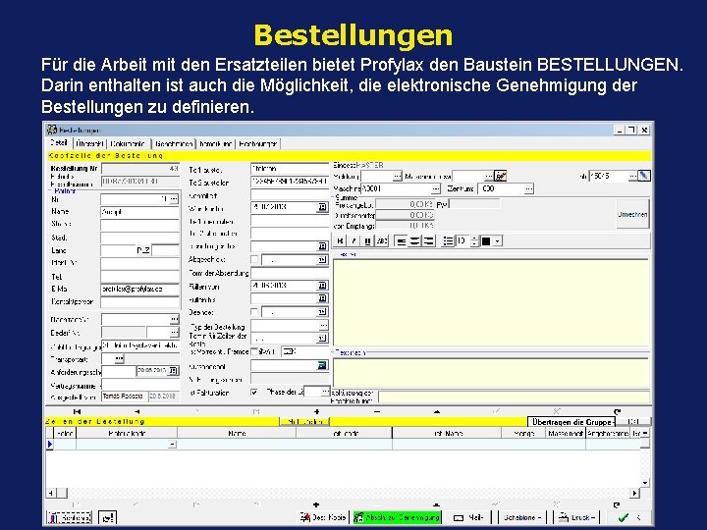Screen dimensions: 707x530
Task: Open Abgeschickt date dropdown
Action: coord(322,260)
